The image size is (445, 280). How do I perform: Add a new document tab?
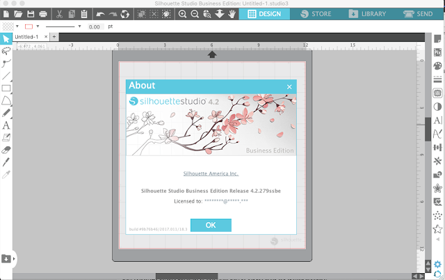(54, 37)
